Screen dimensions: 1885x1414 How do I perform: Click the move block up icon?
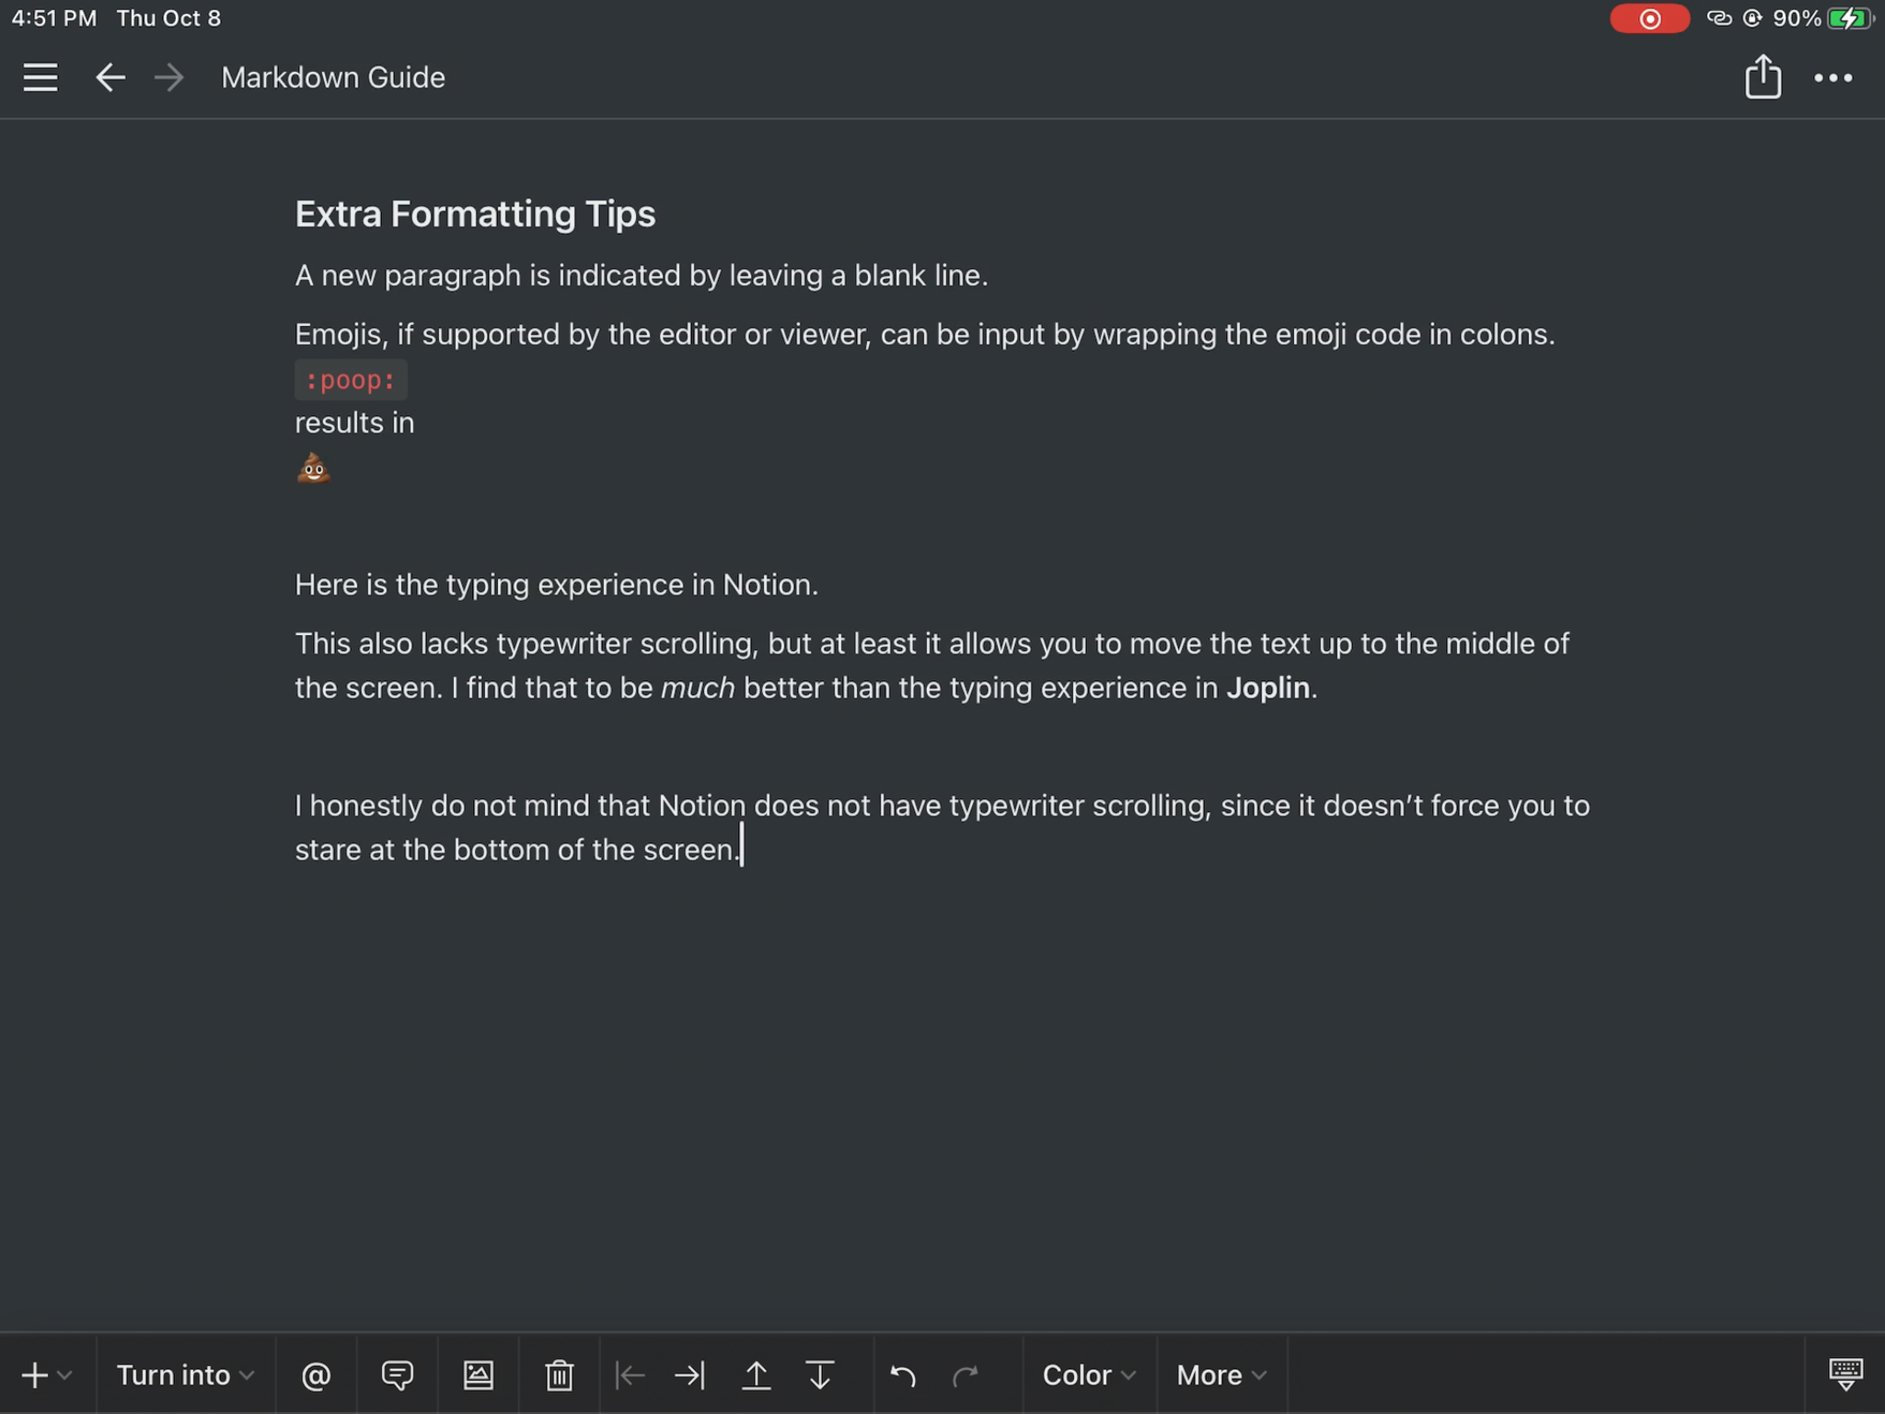pyautogui.click(x=756, y=1375)
